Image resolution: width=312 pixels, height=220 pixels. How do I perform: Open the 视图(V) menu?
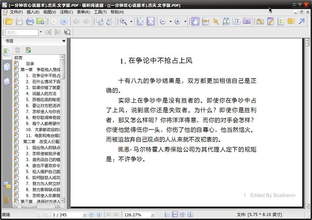point(49,12)
